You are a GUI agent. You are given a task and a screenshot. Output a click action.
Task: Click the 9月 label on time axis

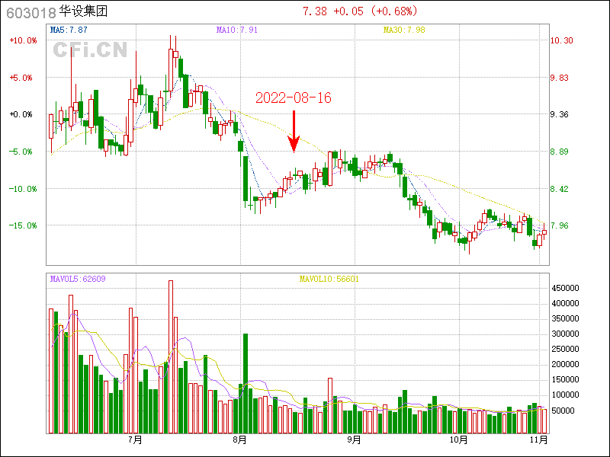tap(353, 439)
